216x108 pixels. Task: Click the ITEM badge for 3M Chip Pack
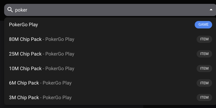(204, 98)
